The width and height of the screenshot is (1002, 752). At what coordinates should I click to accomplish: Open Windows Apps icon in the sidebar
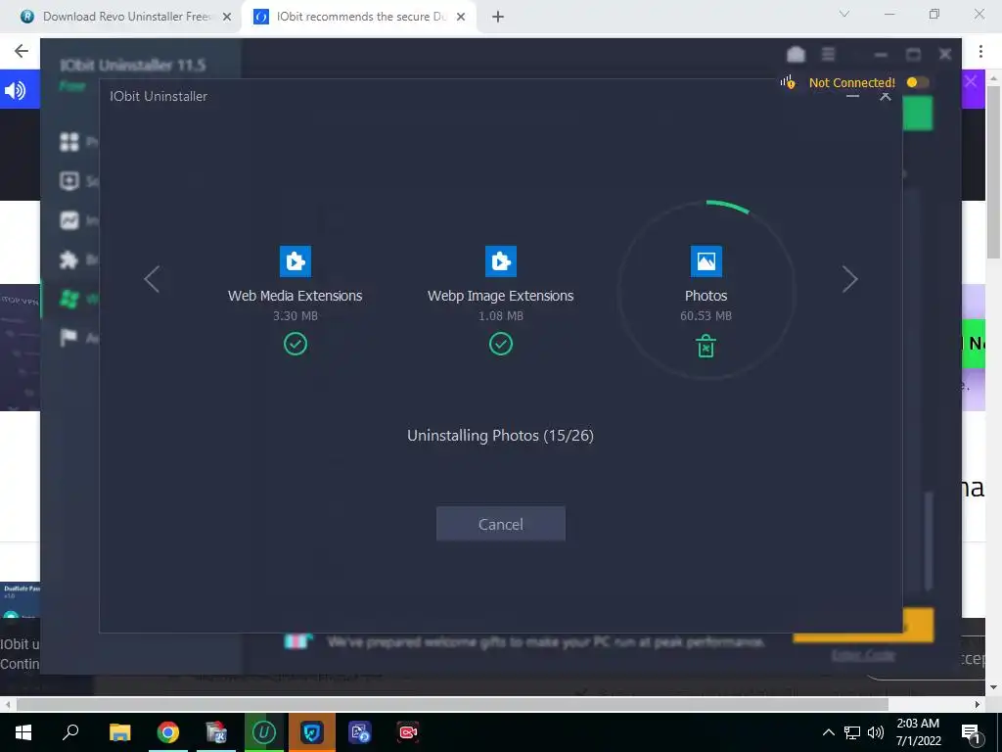click(69, 299)
